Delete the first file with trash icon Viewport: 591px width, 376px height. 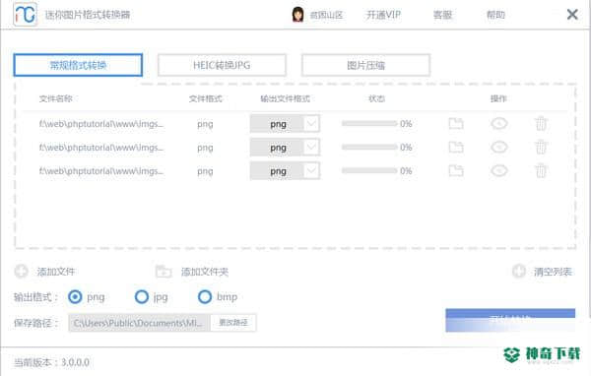coord(541,124)
